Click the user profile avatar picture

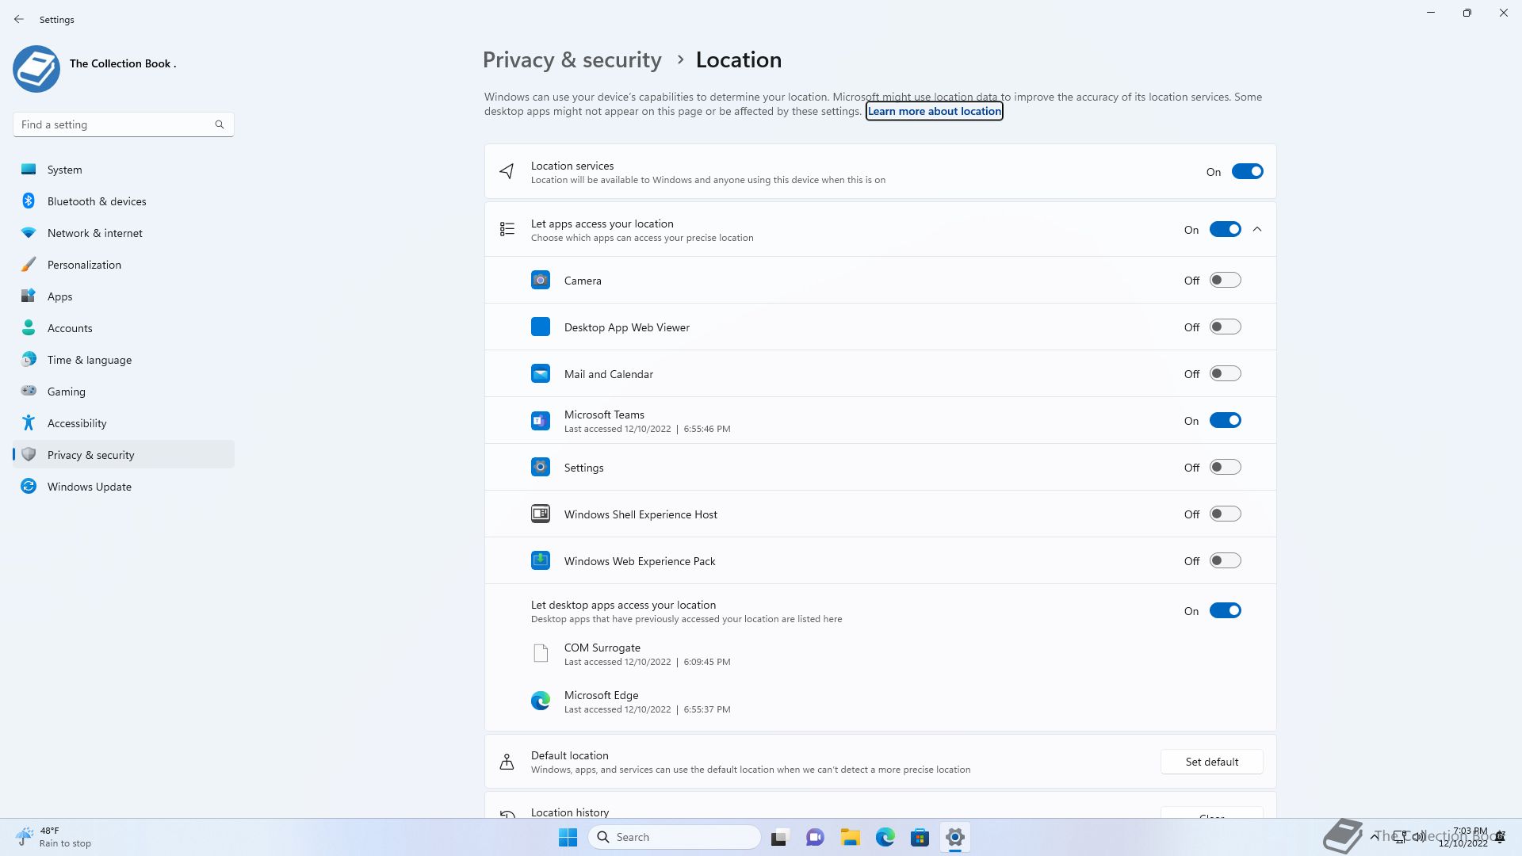36,68
